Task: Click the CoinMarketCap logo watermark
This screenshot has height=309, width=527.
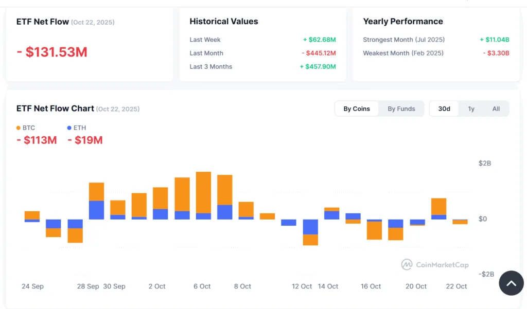Action: (435, 265)
